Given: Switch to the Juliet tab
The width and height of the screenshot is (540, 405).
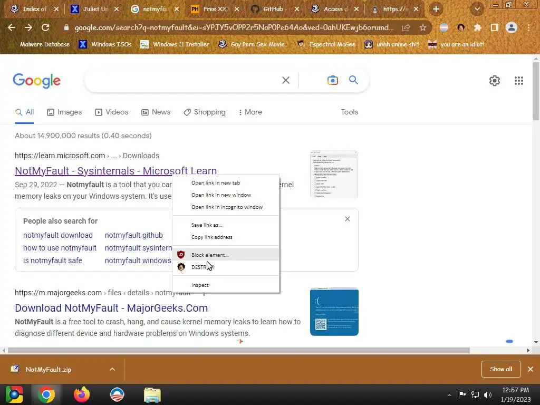Looking at the screenshot, I should (x=94, y=9).
